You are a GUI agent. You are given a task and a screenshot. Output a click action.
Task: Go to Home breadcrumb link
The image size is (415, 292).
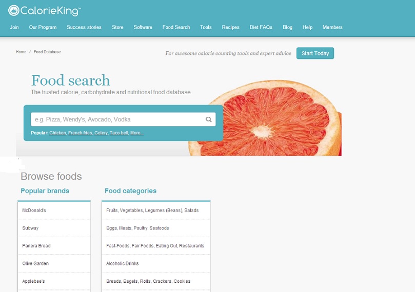pos(21,52)
